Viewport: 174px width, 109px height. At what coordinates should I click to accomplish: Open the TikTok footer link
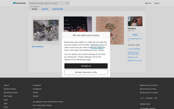[x=35, y=92]
